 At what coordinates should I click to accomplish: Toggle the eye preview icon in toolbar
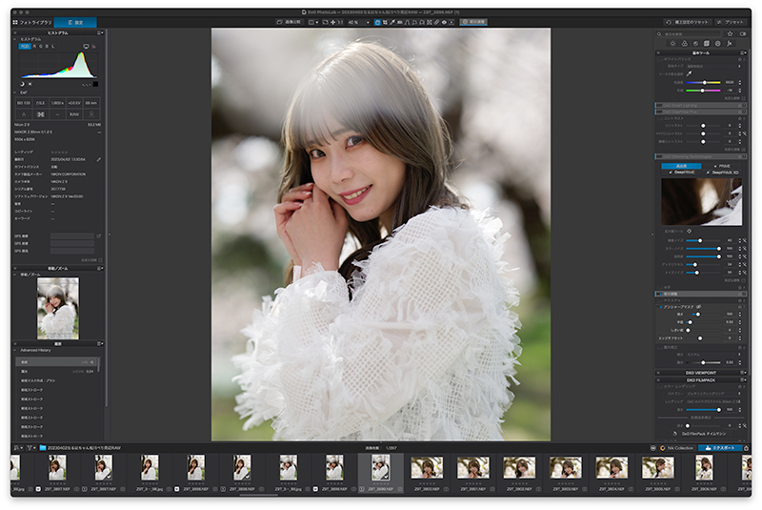(x=444, y=22)
